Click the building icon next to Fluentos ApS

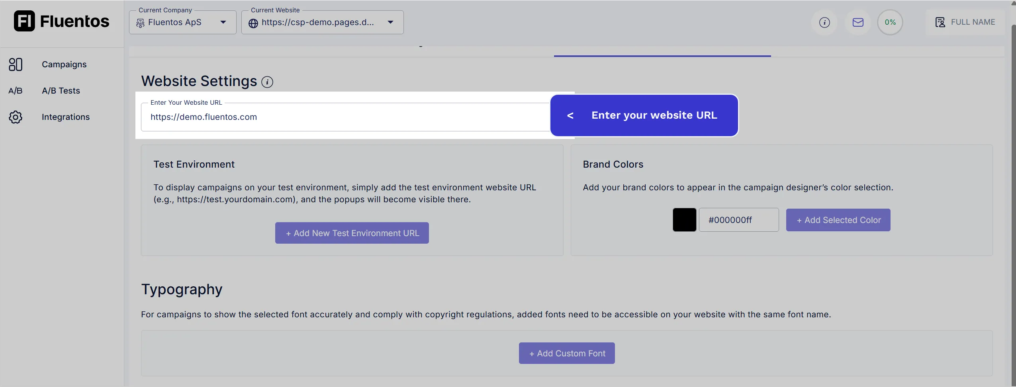[x=140, y=23]
